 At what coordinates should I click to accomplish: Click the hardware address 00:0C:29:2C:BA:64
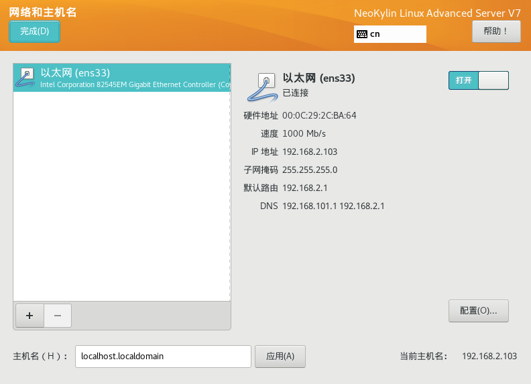[319, 115]
